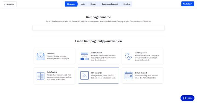Viewport: 197px width, 103px height.
Task: Click the Standard campaign envelope icon
Action: [x=40, y=56]
